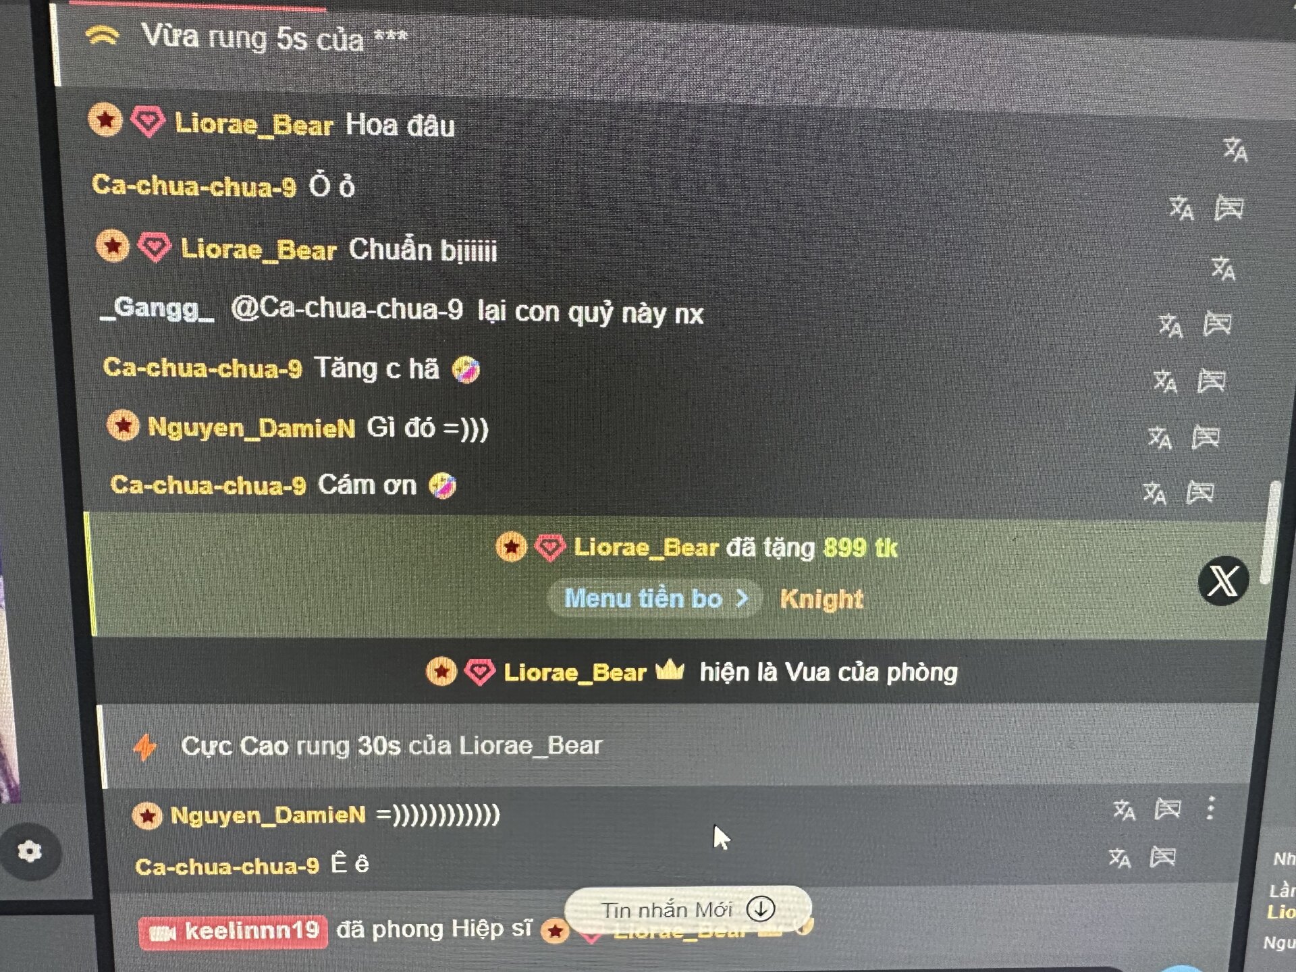Translate the "Chuẩn bịiiiii" message
1296x972 pixels.
coord(1223,268)
